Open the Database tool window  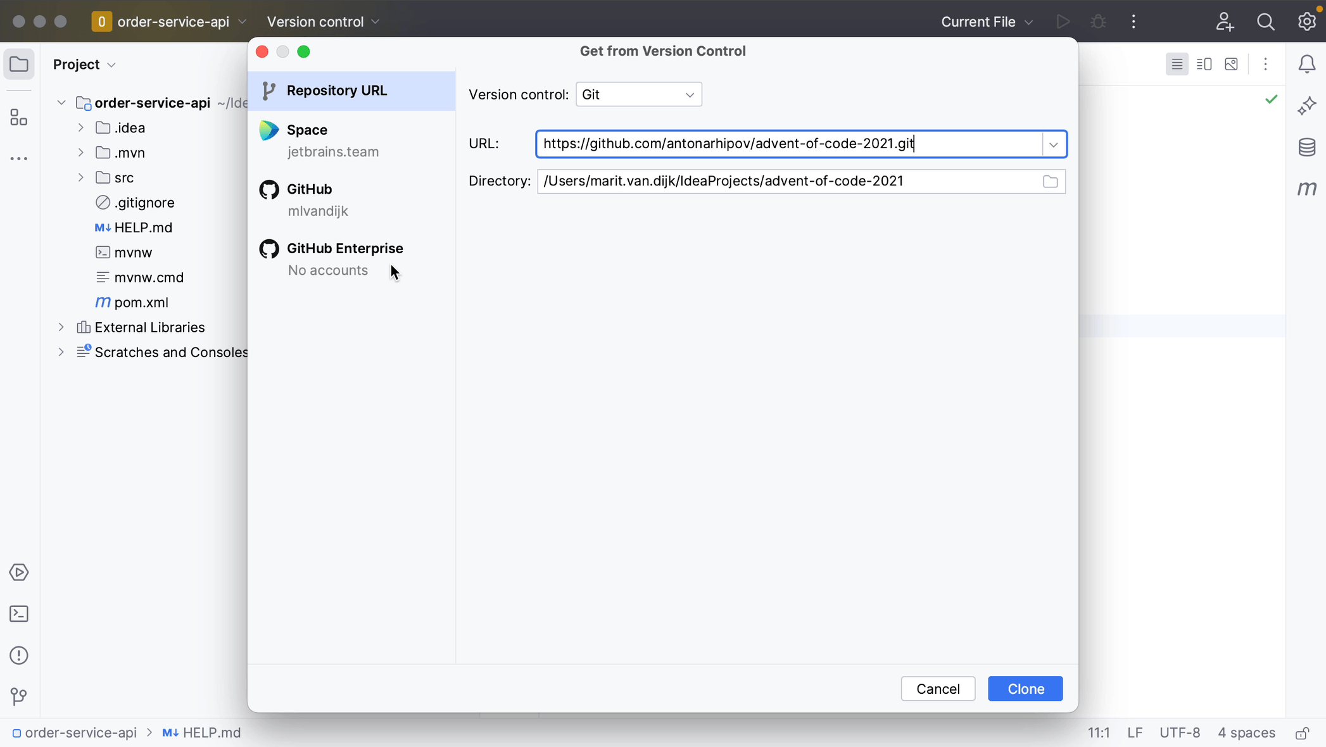tap(1307, 148)
